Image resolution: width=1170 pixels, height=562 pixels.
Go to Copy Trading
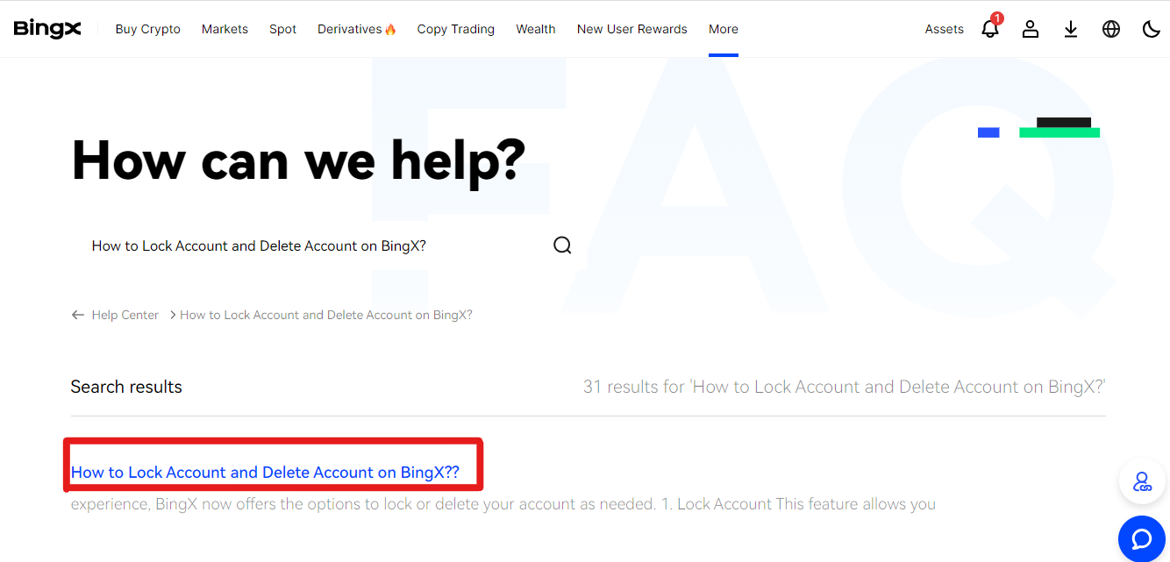(x=456, y=29)
